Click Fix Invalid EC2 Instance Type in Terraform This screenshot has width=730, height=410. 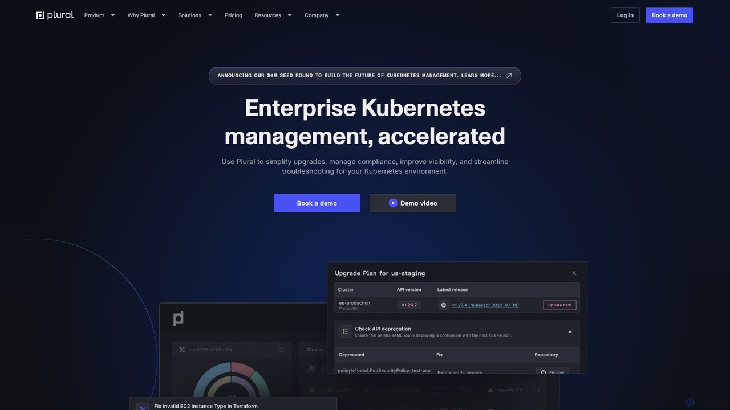click(x=206, y=407)
